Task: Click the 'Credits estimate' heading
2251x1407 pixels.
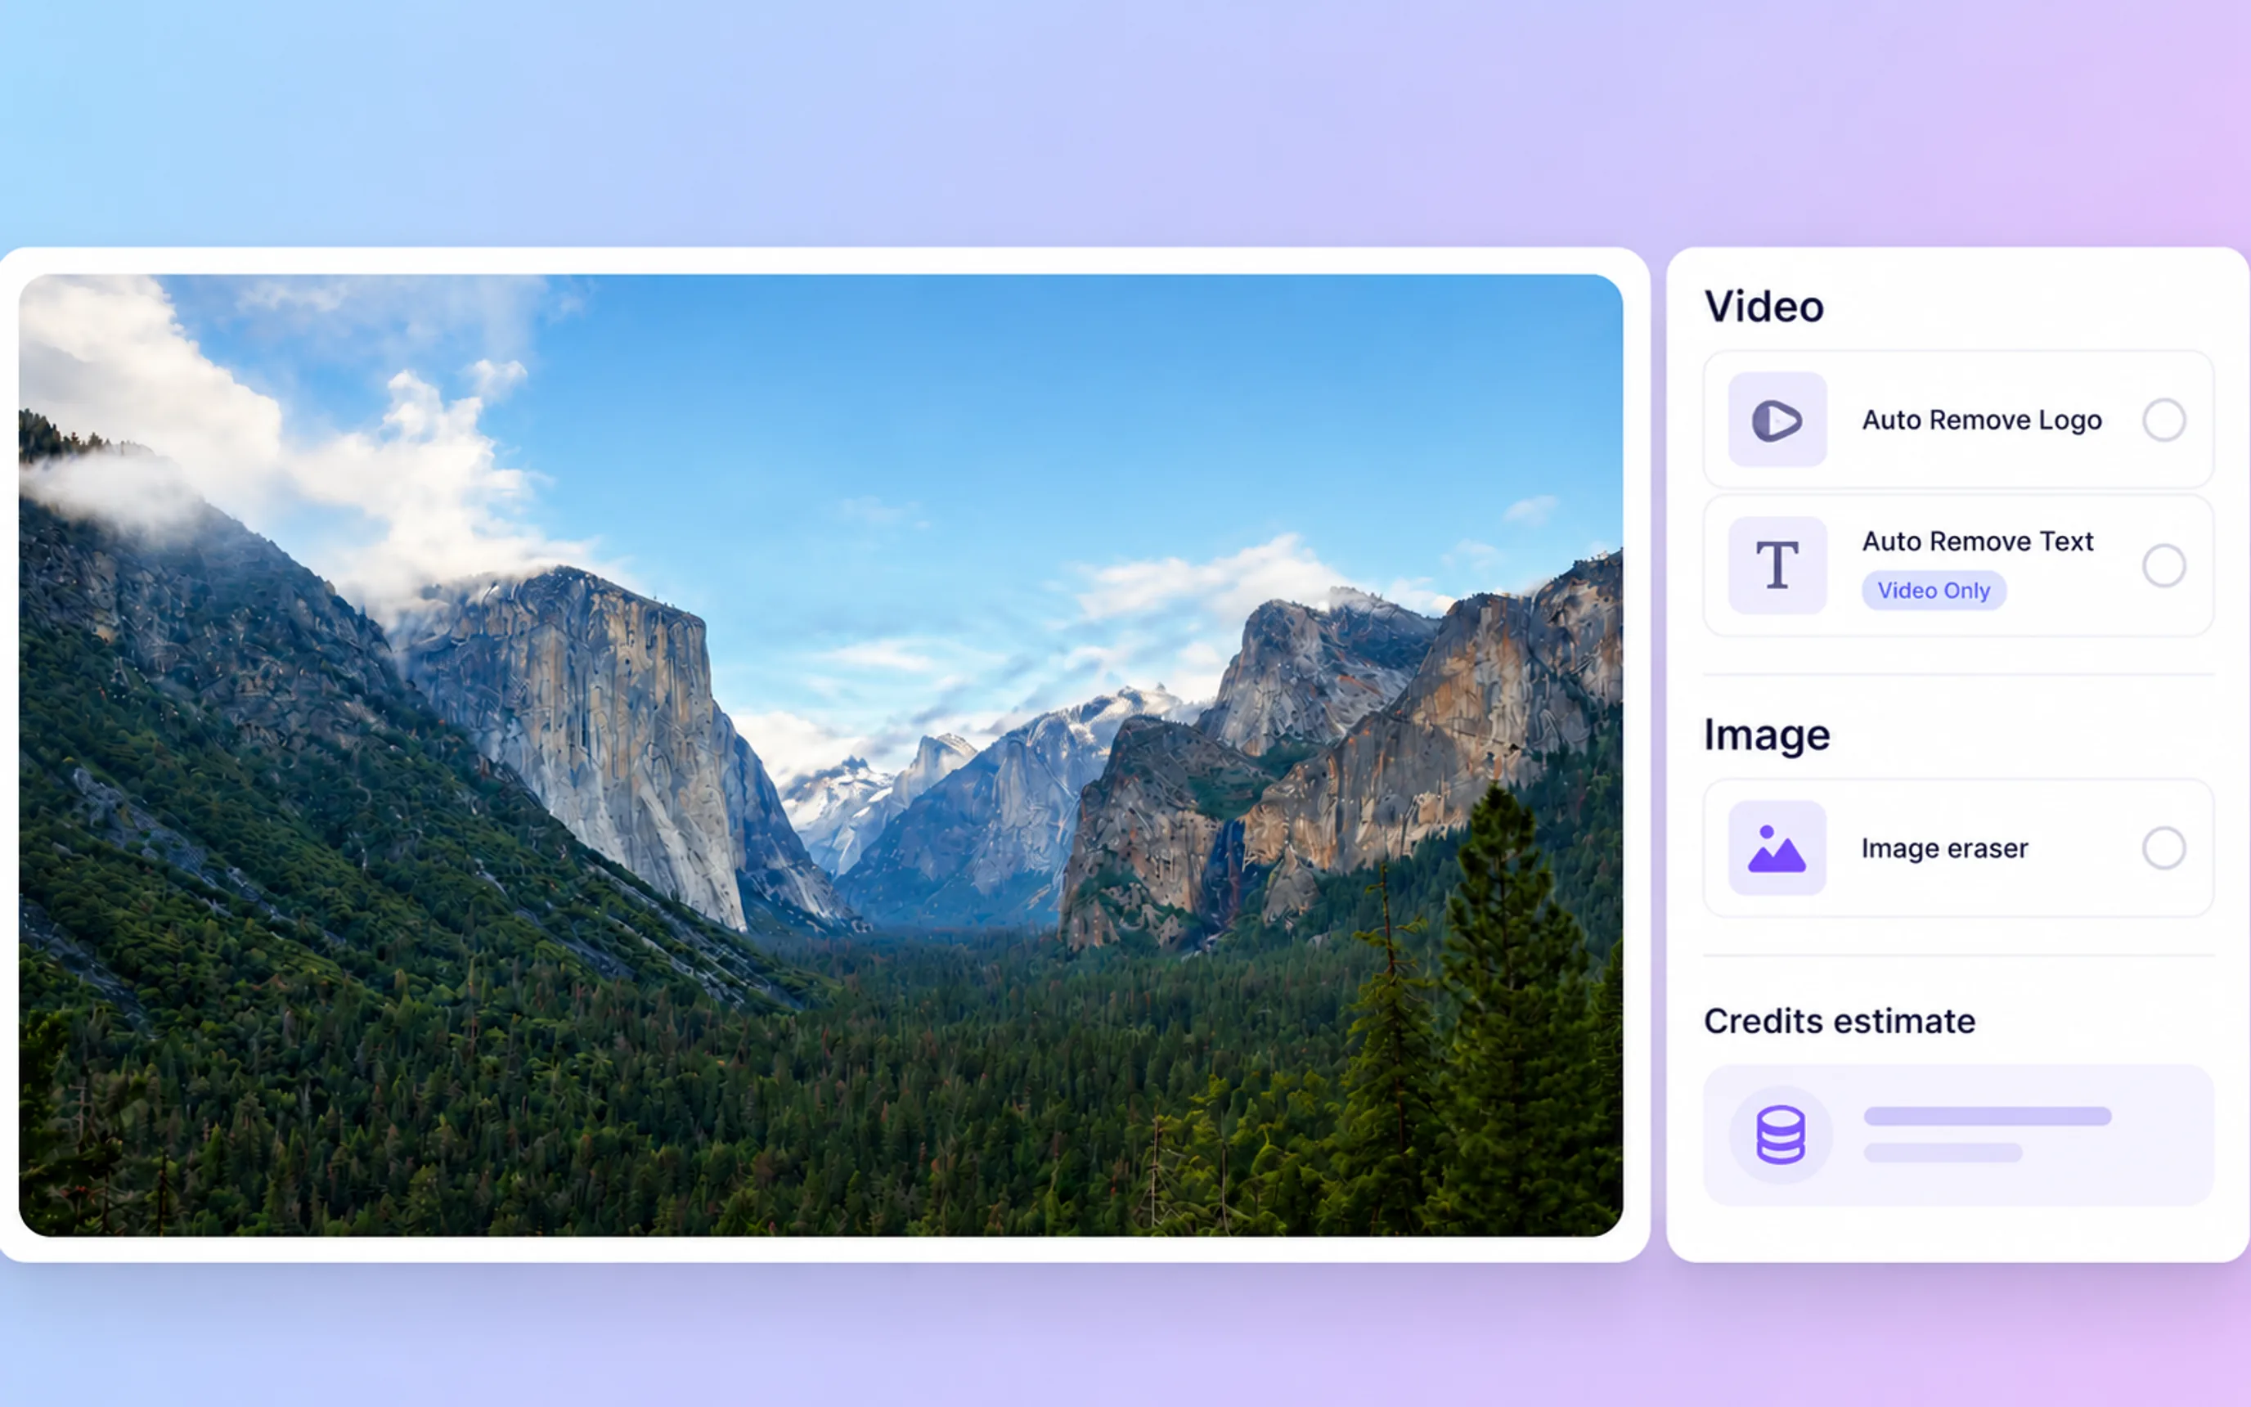Action: point(1839,1021)
